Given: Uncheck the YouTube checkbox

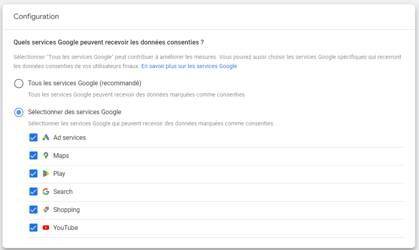Looking at the screenshot, I should pyautogui.click(x=34, y=228).
